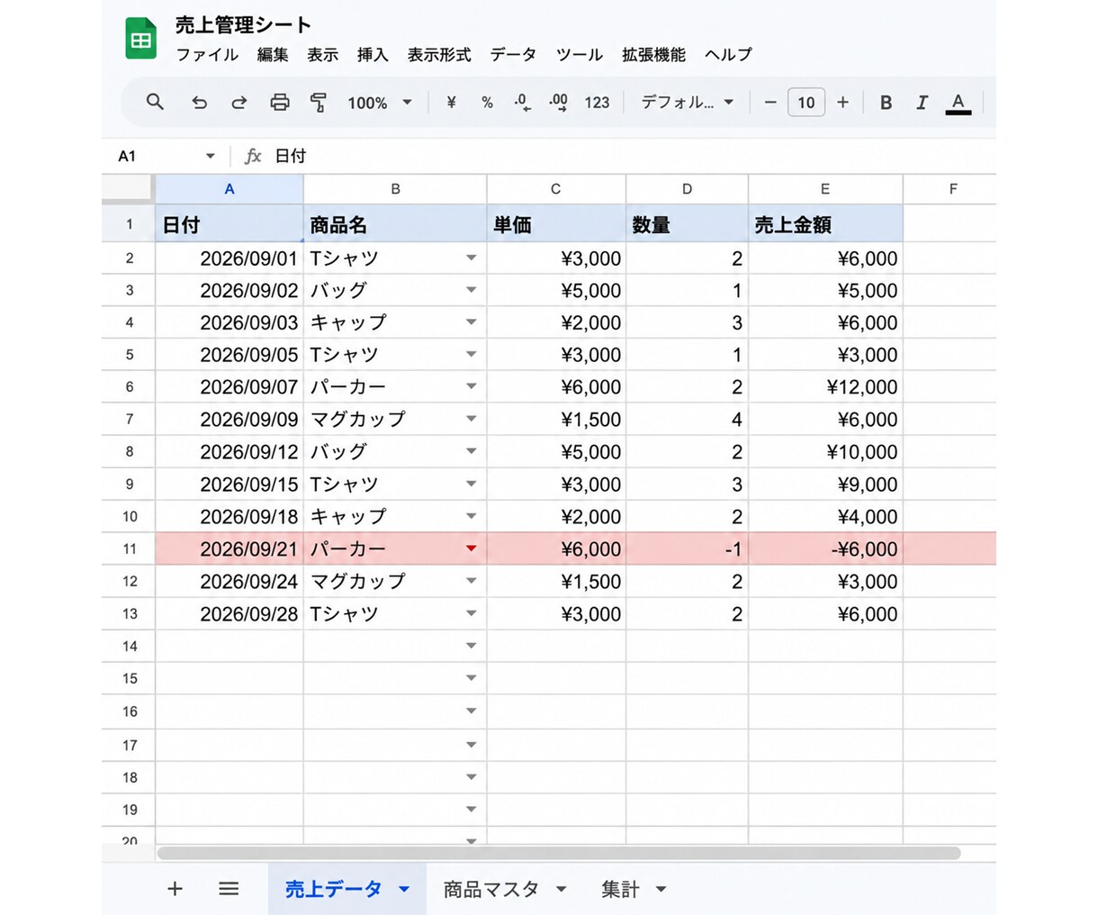
Task: Open the text color picker
Action: coord(958,104)
